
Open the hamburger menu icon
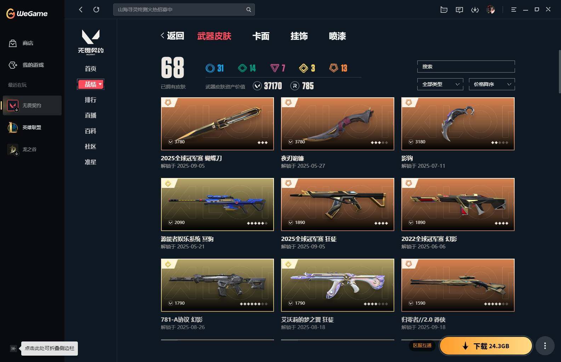coord(514,10)
